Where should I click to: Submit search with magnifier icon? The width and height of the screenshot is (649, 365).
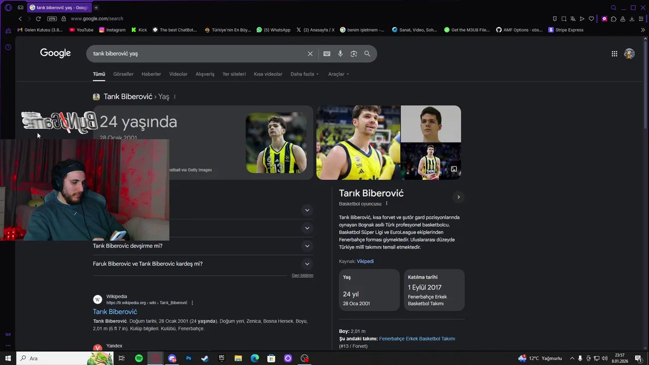click(367, 54)
